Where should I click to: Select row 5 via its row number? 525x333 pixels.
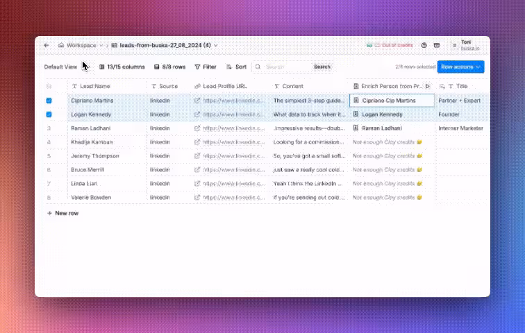tap(49, 156)
